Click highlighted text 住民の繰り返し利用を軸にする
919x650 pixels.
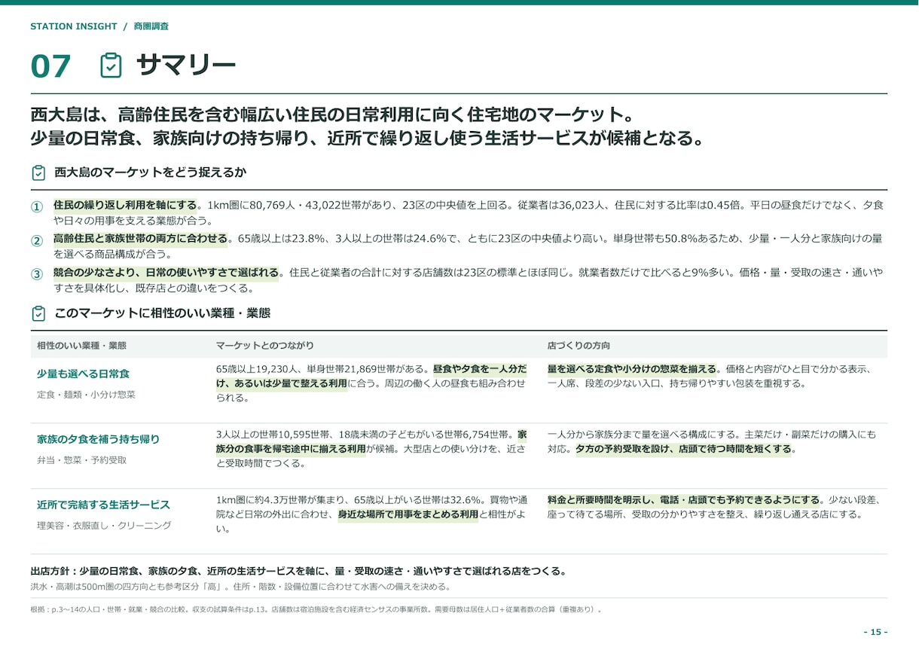(x=125, y=205)
